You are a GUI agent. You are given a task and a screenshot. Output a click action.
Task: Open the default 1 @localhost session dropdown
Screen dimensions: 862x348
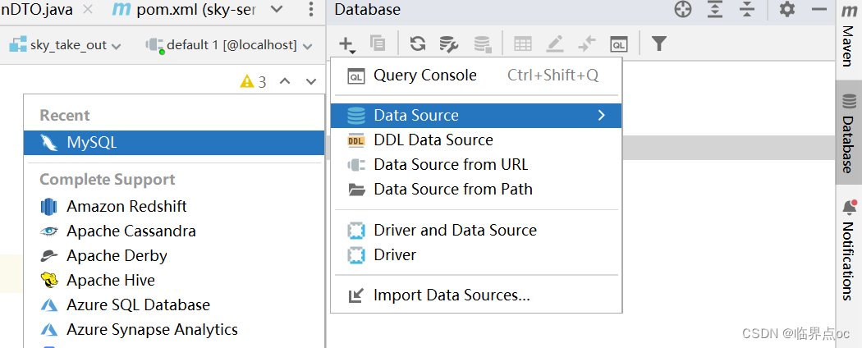(x=230, y=45)
